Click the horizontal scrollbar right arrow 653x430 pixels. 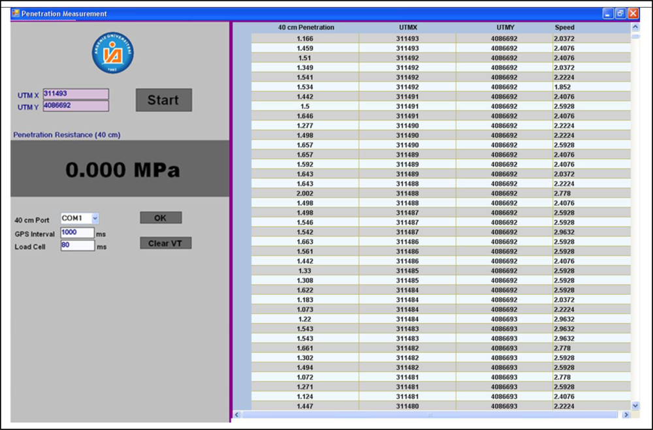coord(626,414)
